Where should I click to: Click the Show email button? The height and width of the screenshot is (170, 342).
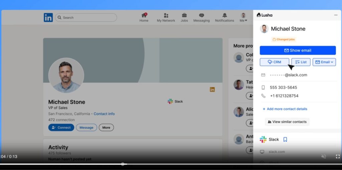[x=298, y=50]
